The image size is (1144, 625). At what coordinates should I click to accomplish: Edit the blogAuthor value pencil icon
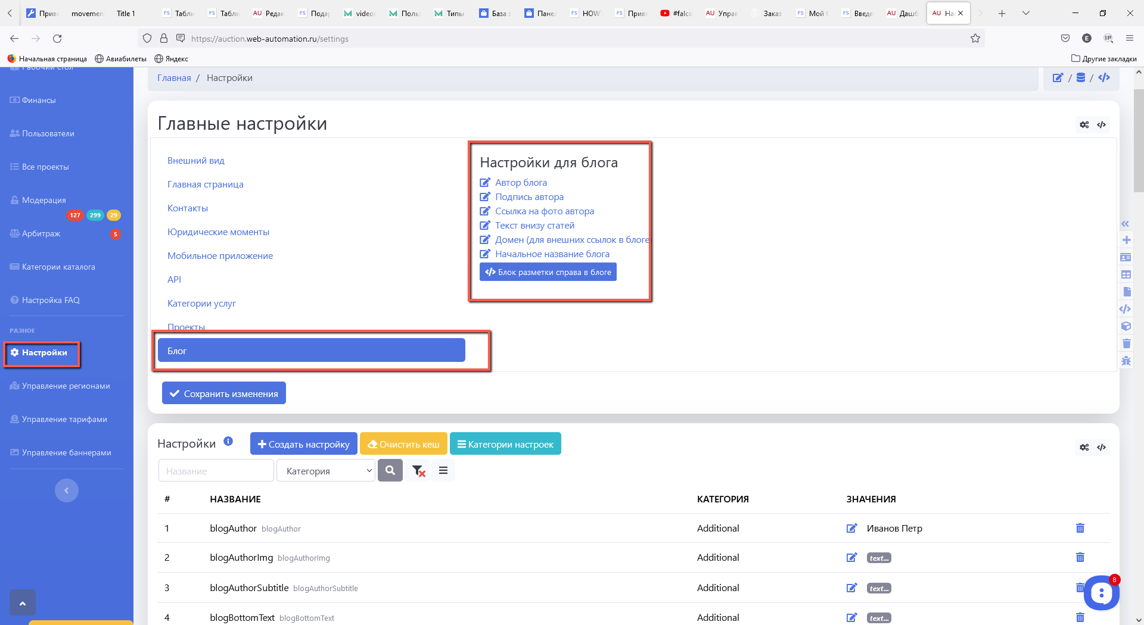(x=851, y=528)
